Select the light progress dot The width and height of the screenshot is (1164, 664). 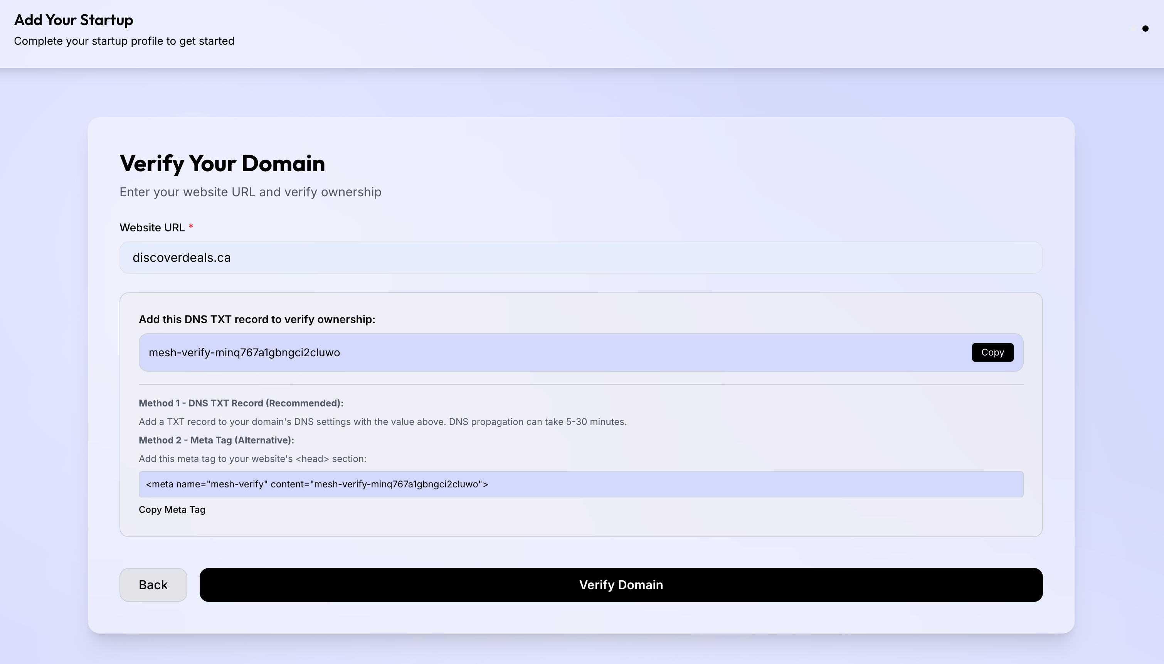click(x=1134, y=28)
